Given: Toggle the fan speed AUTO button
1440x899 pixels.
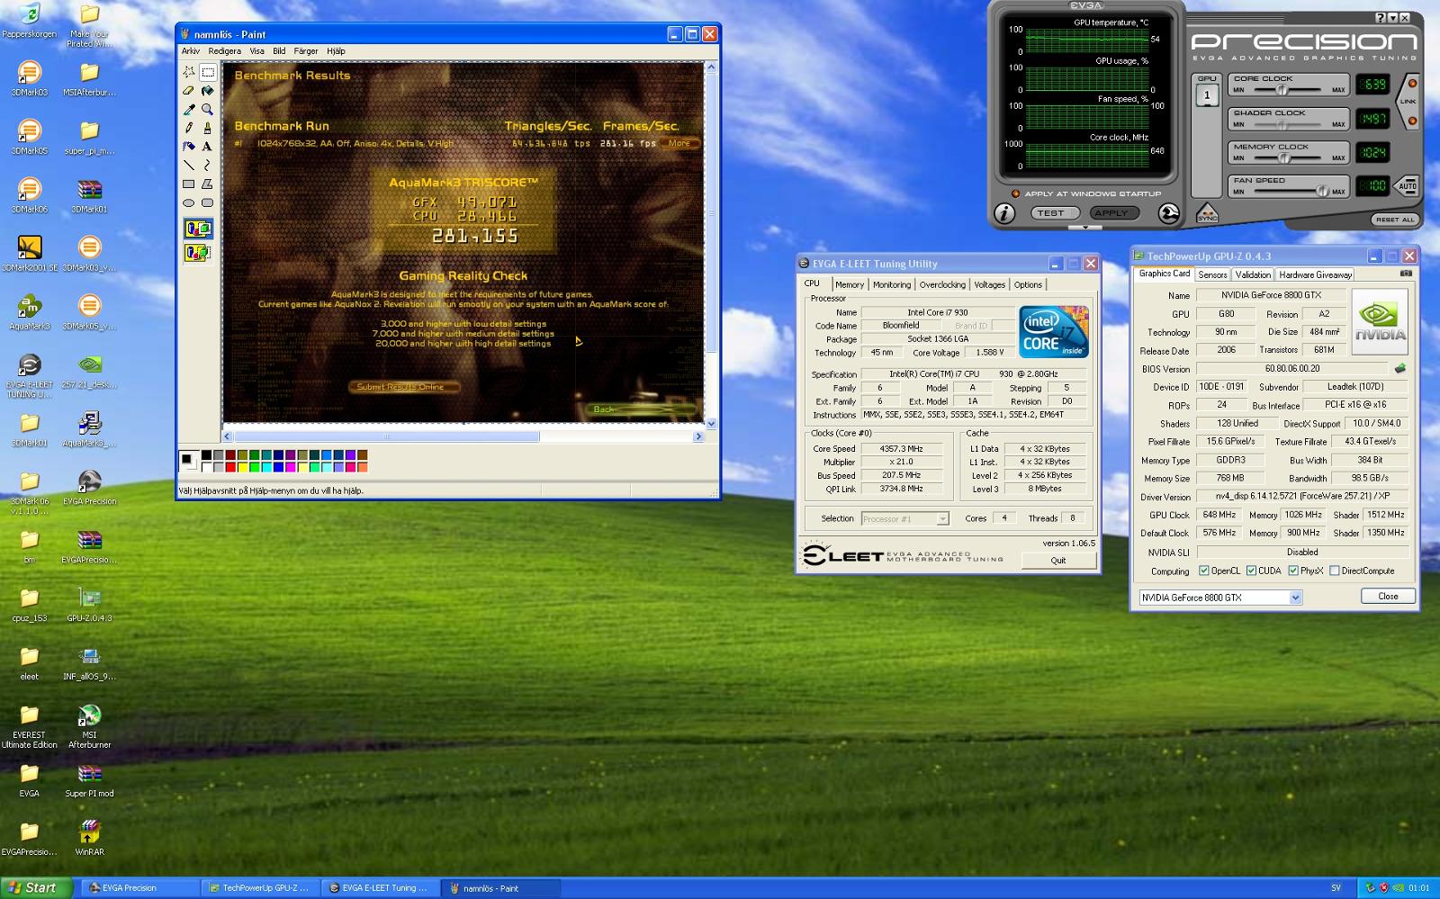Looking at the screenshot, I should tap(1407, 186).
